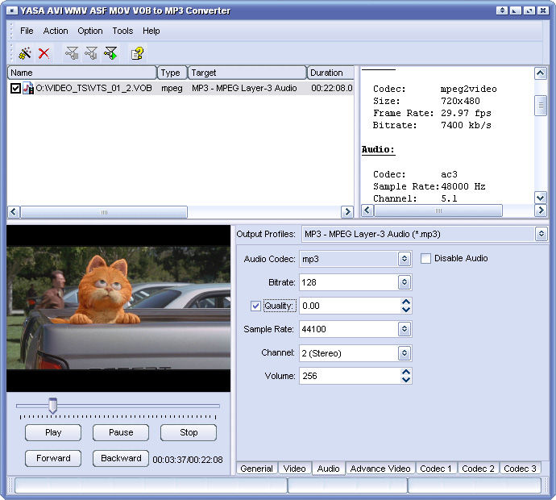Open the Sample Rate dropdown

[405, 329]
